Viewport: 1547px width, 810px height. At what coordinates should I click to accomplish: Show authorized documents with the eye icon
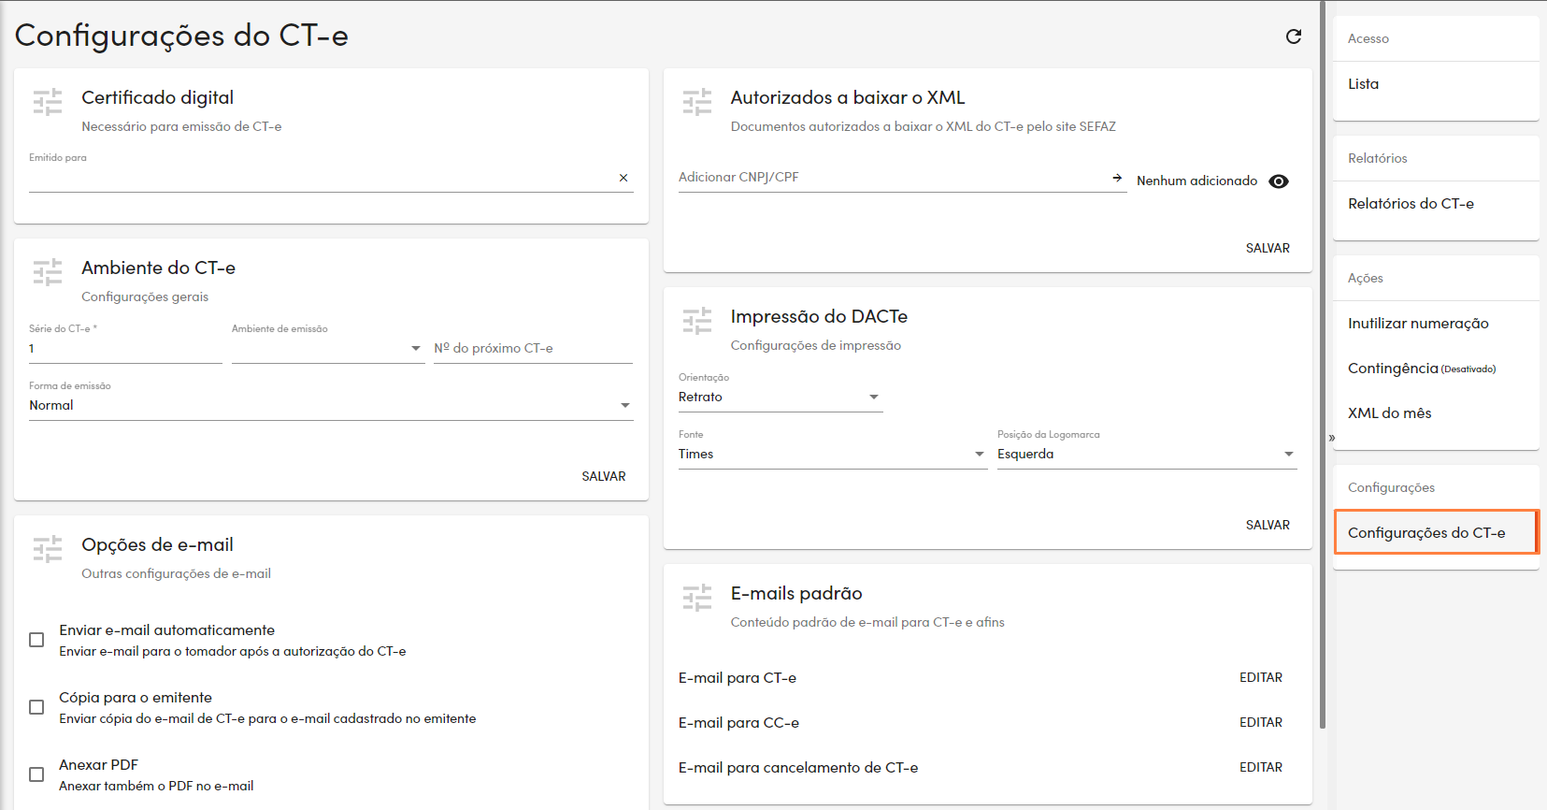(1279, 181)
